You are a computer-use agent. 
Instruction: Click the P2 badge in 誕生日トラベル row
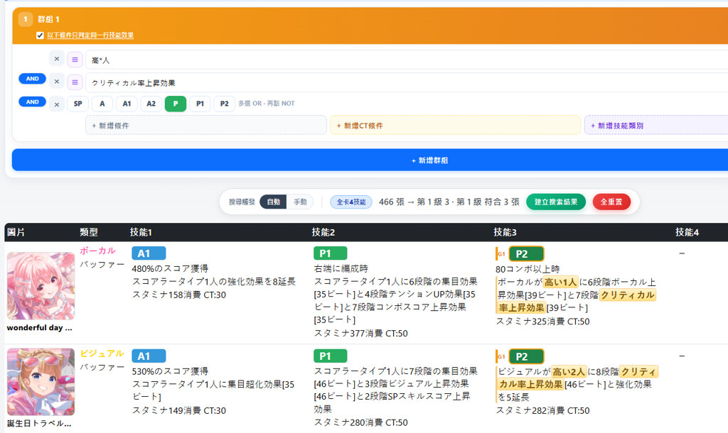[527, 356]
